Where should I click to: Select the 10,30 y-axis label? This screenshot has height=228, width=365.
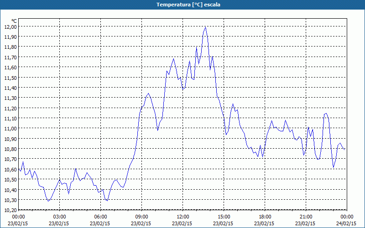10,200
